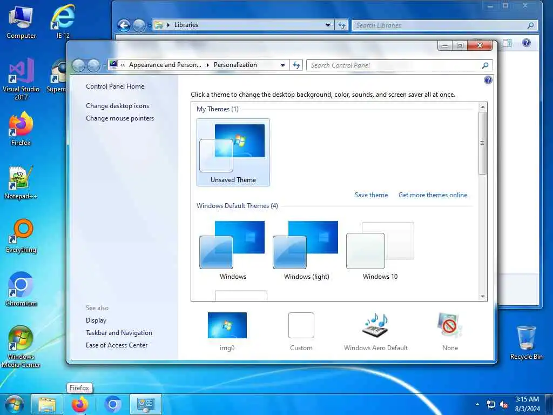Click theme list scrollbar down arrow

(x=483, y=297)
